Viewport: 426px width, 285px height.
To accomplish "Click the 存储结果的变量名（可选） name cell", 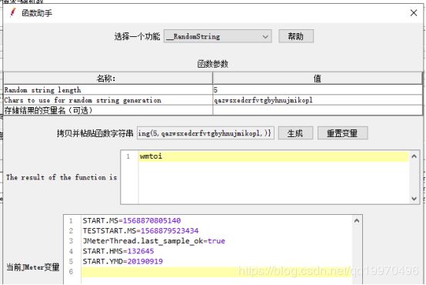I will [x=108, y=110].
